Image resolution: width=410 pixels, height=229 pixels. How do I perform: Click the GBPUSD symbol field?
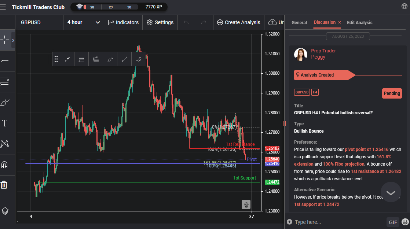(39, 22)
